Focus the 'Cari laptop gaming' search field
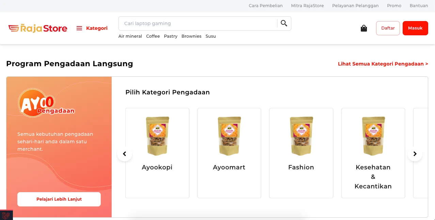 (x=198, y=23)
